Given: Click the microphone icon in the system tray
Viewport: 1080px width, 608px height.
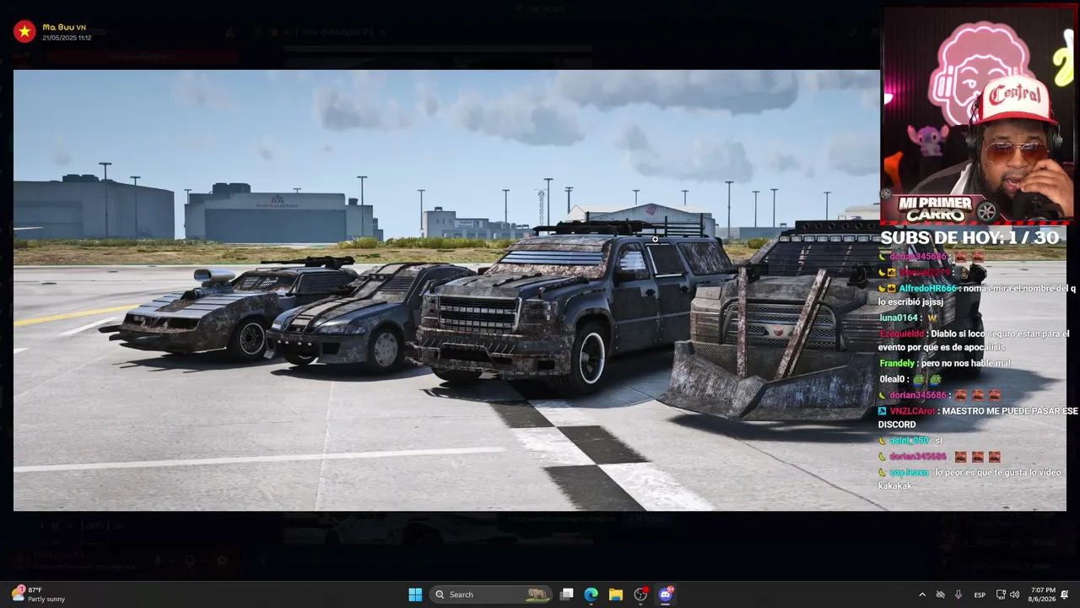Looking at the screenshot, I should [958, 594].
